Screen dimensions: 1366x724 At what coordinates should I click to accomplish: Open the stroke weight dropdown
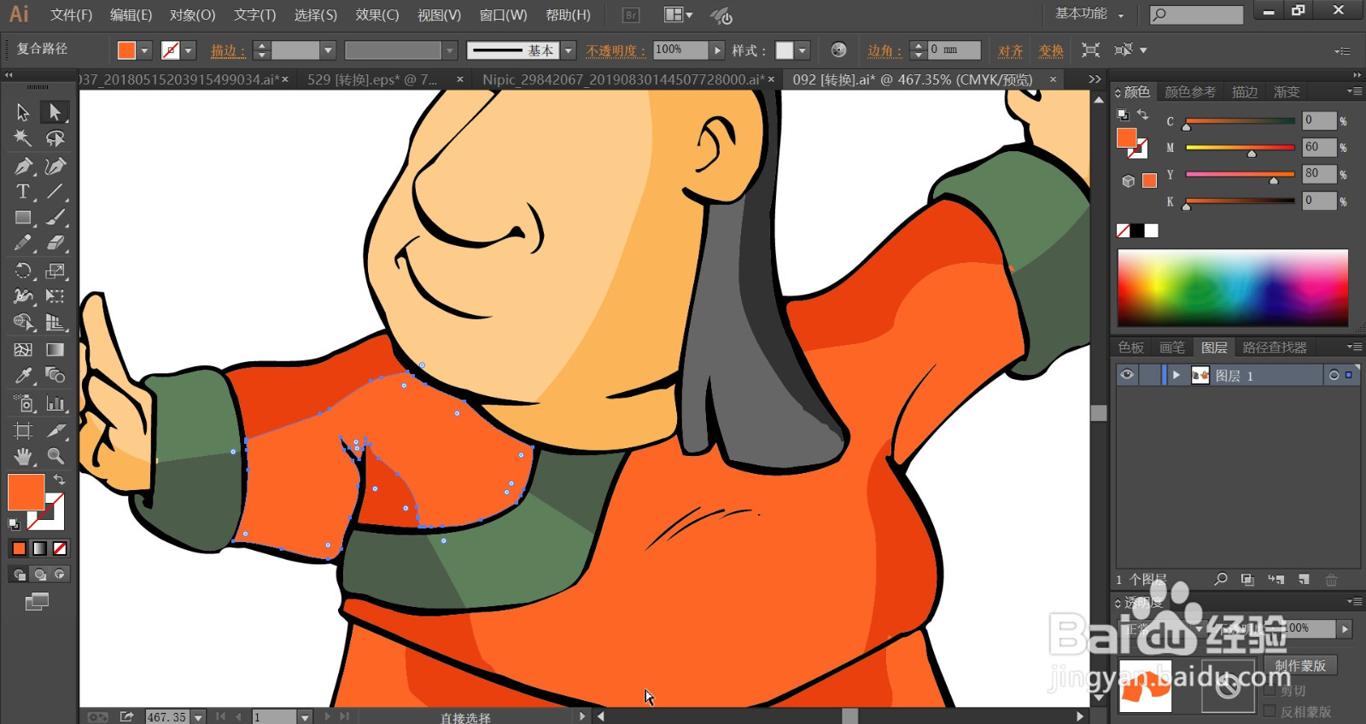coord(328,50)
